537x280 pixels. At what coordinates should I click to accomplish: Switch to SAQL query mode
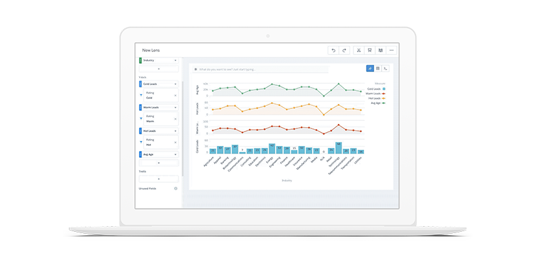point(386,68)
